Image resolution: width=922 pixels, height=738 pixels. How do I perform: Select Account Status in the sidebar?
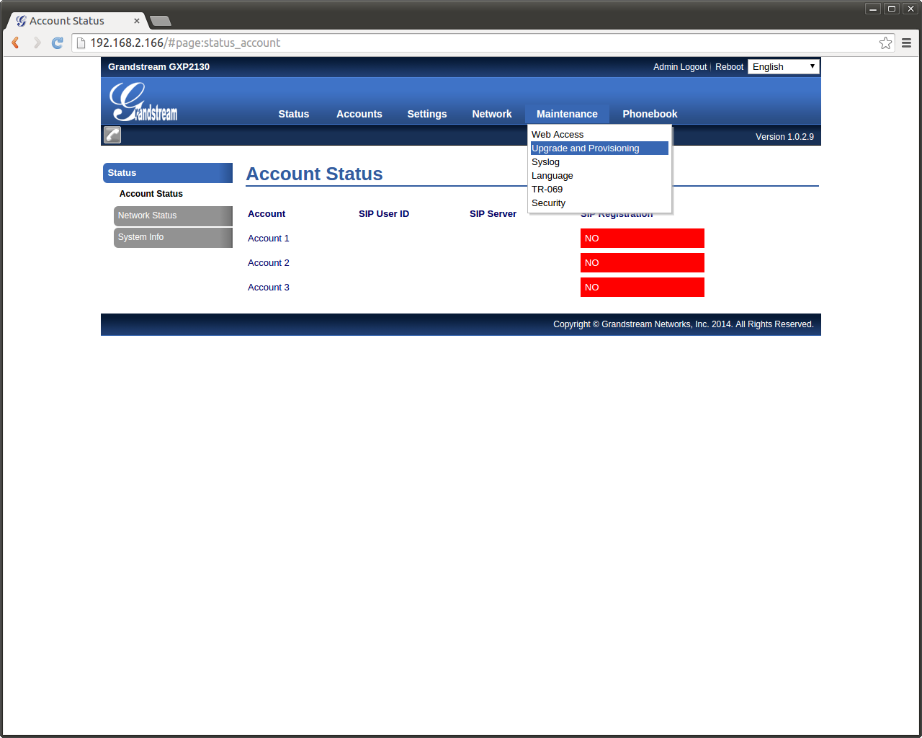[151, 194]
